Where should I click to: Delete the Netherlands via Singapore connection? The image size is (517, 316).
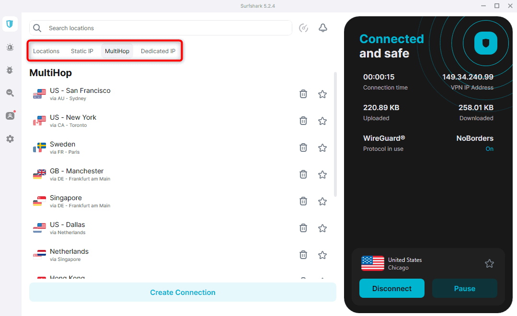tap(303, 255)
